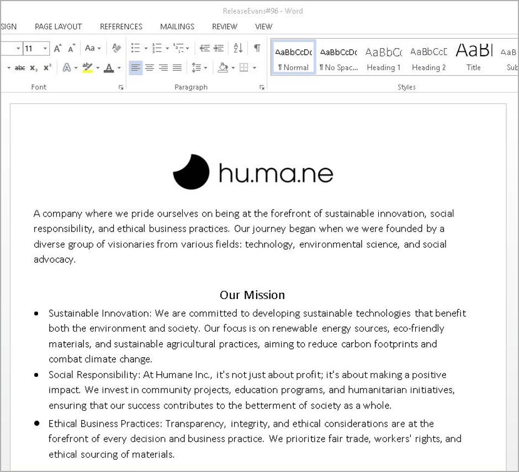Toggle superscript formatting

tap(47, 68)
